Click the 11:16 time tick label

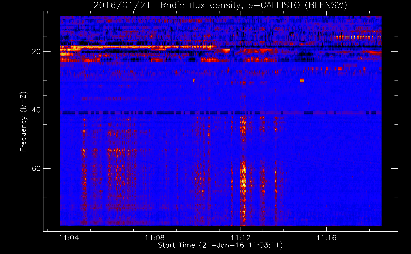tap(326, 238)
